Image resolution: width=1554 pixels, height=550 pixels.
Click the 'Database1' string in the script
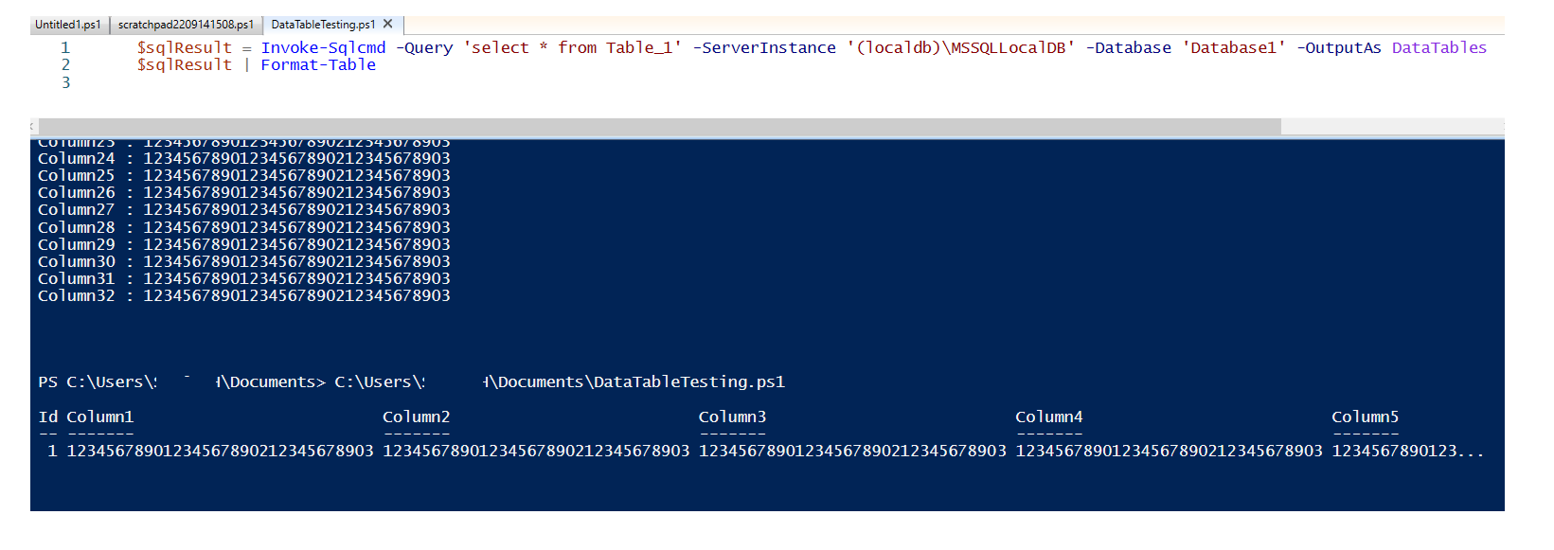click(x=1233, y=47)
